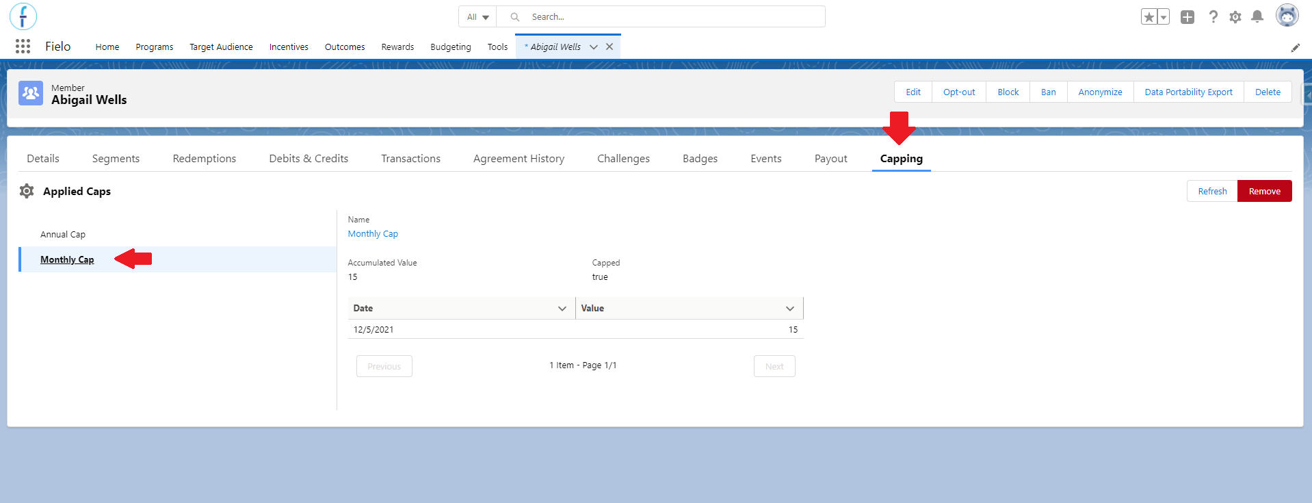This screenshot has width=1312, height=503.
Task: Switch to the Transactions tab
Action: pos(411,159)
